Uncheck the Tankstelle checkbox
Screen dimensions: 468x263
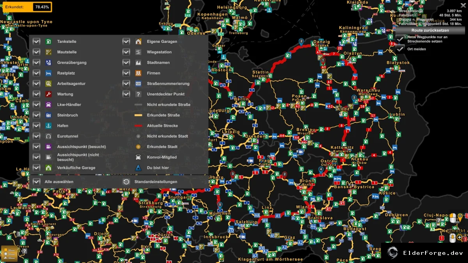[36, 41]
